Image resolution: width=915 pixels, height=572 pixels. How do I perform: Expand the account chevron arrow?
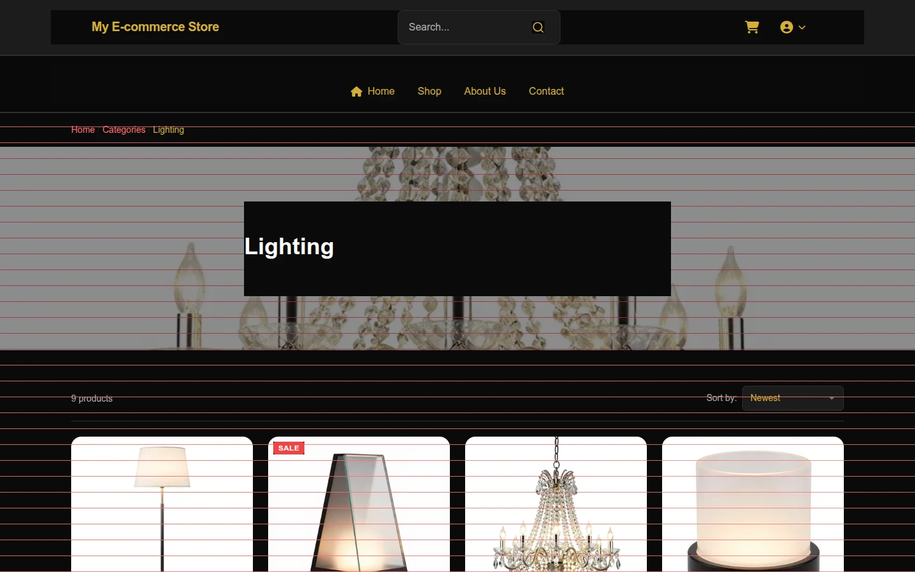(802, 27)
